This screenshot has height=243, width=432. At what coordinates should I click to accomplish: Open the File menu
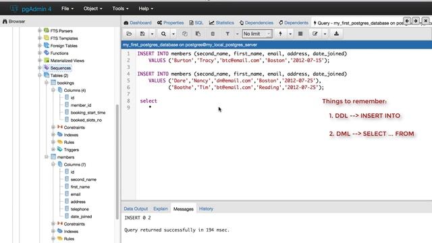click(67, 9)
